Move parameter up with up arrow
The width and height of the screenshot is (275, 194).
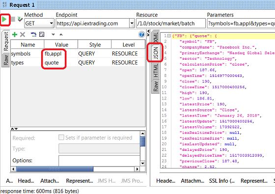(61, 34)
